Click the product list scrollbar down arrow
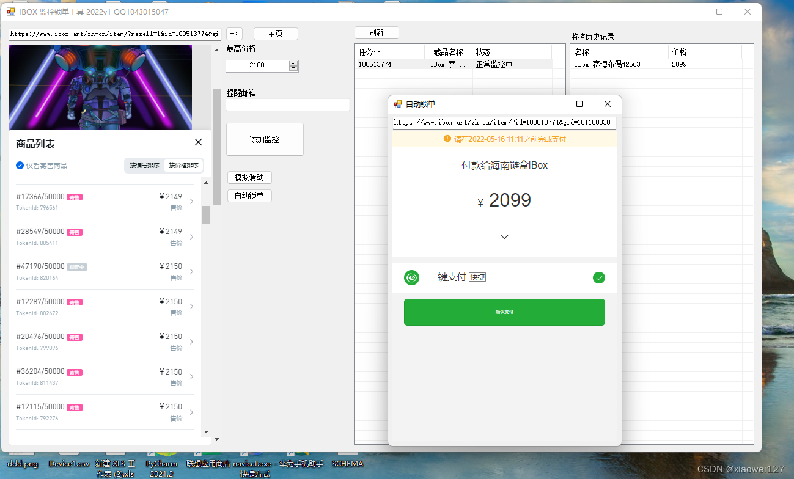Image resolution: width=794 pixels, height=479 pixels. tap(206, 432)
